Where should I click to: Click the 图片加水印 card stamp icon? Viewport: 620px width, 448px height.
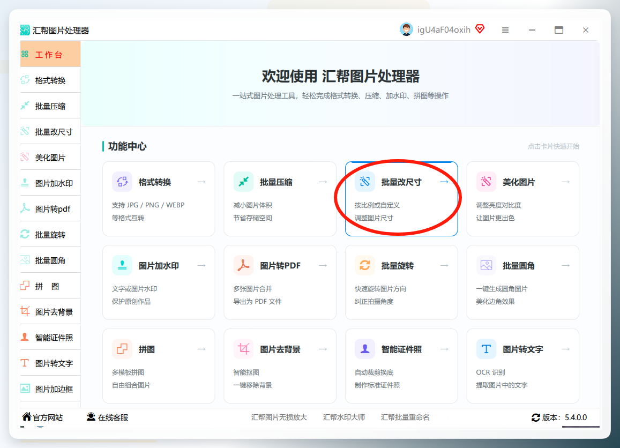pyautogui.click(x=122, y=265)
